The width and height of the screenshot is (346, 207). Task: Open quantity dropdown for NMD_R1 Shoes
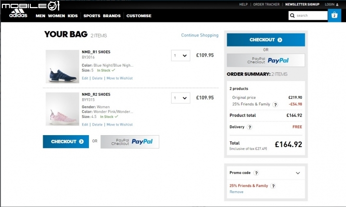click(181, 56)
